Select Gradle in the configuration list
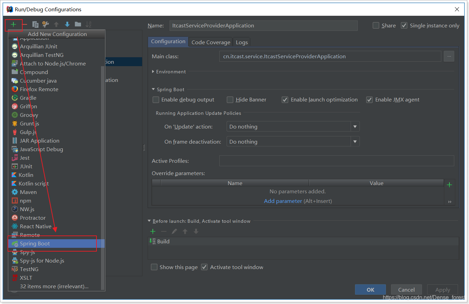This screenshot has width=469, height=304. pyautogui.click(x=55, y=98)
